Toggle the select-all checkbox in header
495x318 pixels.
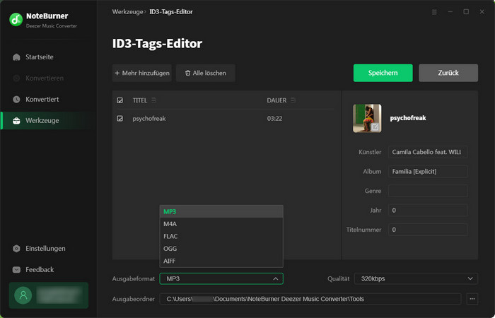[120, 100]
